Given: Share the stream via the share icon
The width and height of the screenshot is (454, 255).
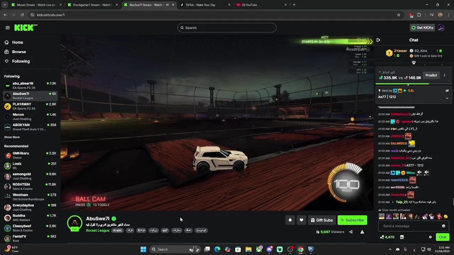Looking at the screenshot, I should (x=351, y=232).
